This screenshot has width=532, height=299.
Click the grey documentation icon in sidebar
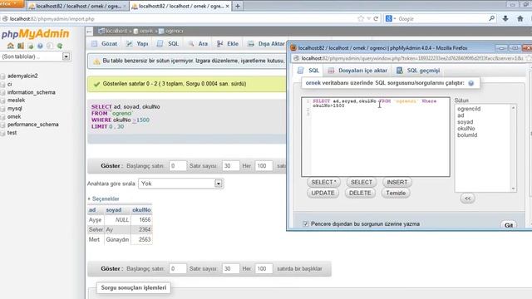[x=50, y=46]
